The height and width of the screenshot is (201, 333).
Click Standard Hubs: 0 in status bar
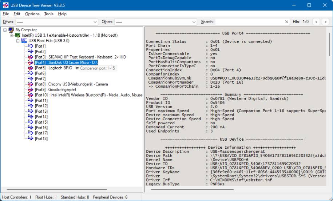(75, 197)
